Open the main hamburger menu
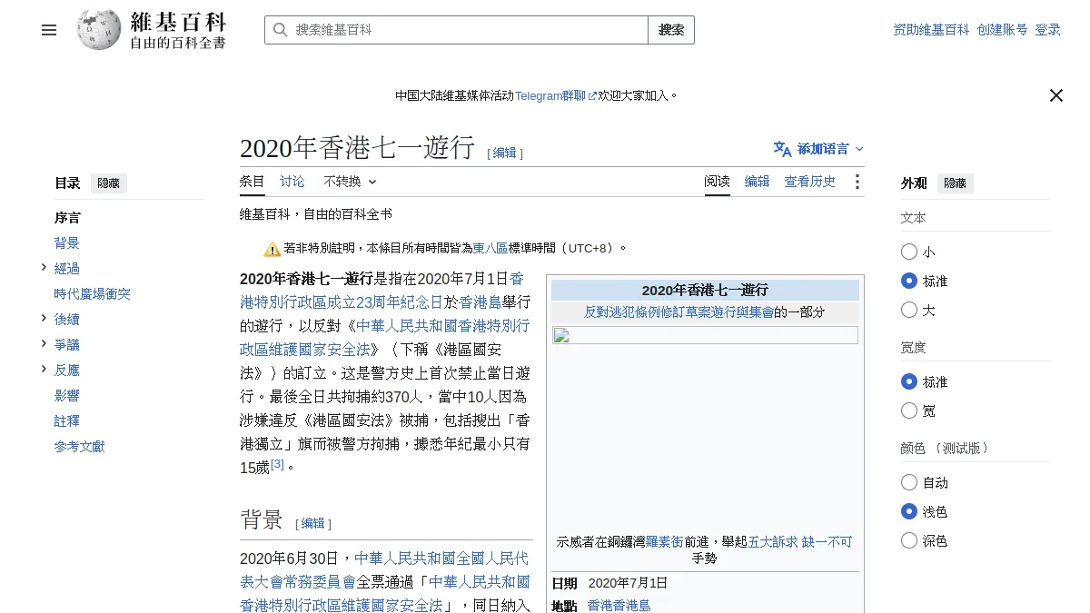1090x613 pixels. point(49,30)
